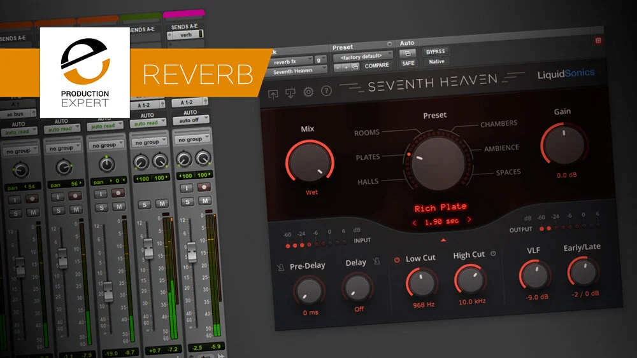Click the Gain knob
Screen dimensions: 637x358
coord(564,144)
